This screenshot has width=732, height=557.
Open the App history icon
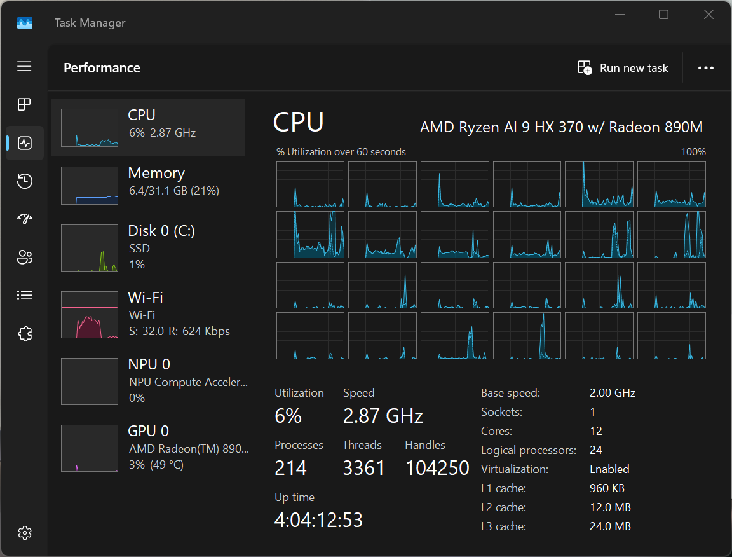[x=24, y=181]
